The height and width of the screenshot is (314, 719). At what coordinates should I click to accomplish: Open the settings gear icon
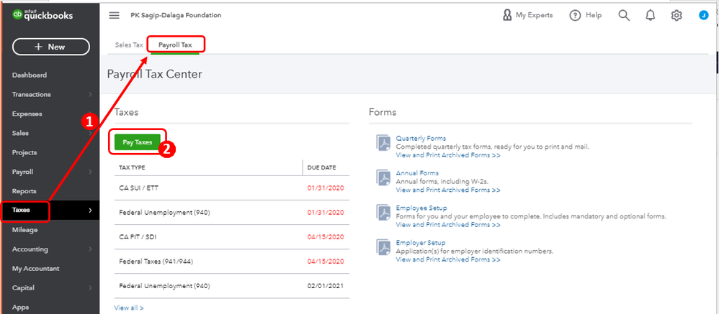click(676, 15)
